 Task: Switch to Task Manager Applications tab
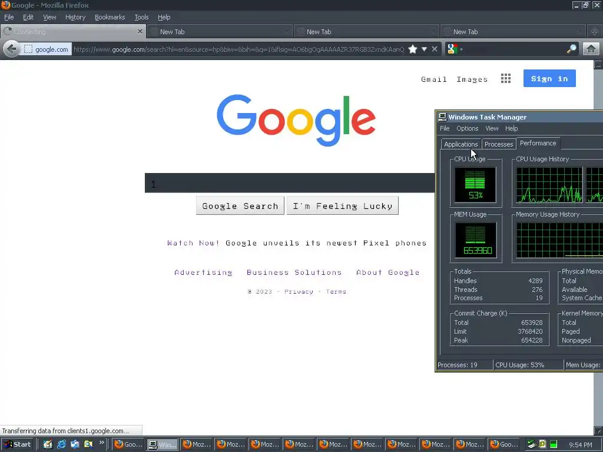point(460,144)
